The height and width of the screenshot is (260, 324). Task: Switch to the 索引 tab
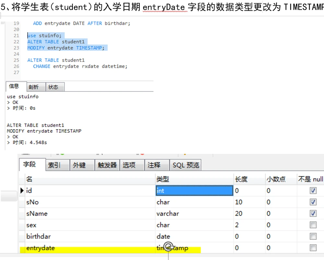pyautogui.click(x=54, y=165)
